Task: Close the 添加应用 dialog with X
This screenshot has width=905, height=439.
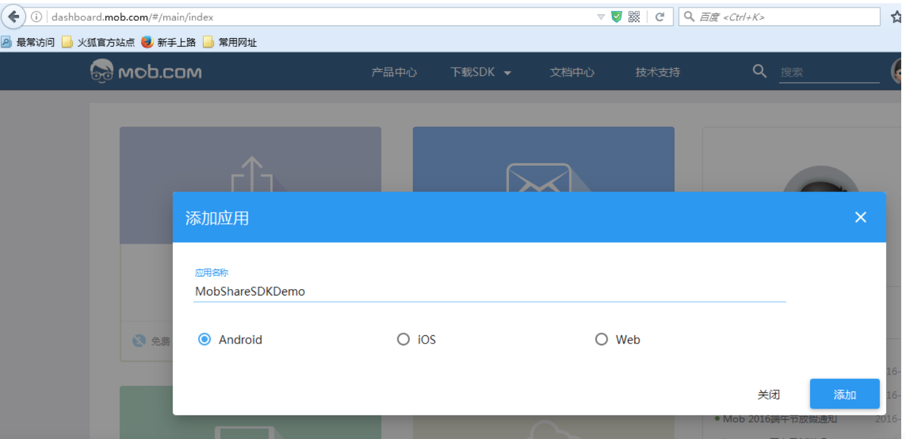Action: (x=860, y=217)
